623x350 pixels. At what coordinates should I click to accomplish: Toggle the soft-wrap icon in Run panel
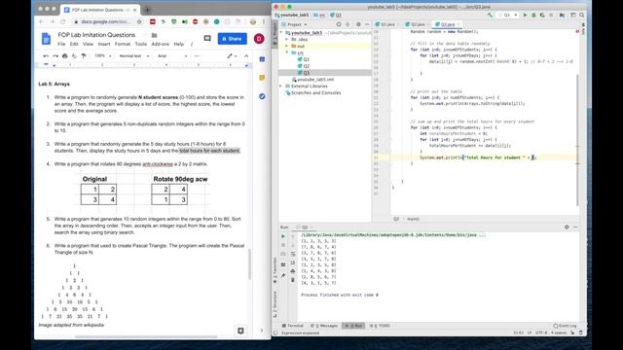pos(293,254)
